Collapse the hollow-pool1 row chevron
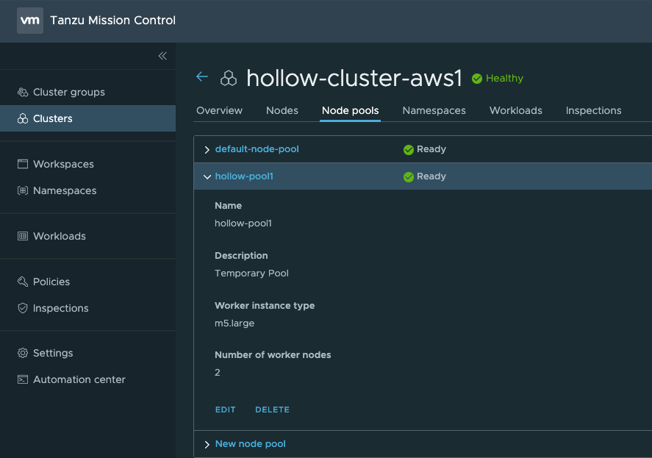The image size is (652, 458). (207, 176)
